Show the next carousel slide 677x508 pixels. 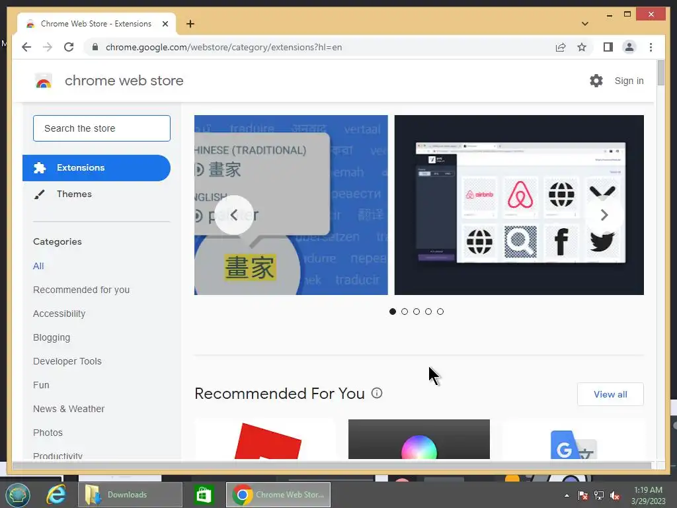coord(604,215)
